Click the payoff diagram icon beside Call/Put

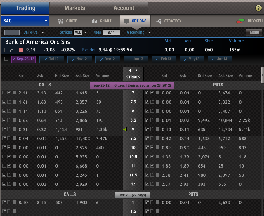[12, 32]
